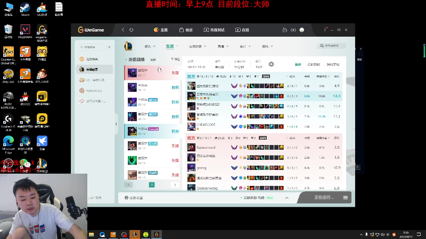Image resolution: width=426 pixels, height=239 pixels.
Task: Select the 08-11 失败 match at top
Action: pyautogui.click(x=152, y=73)
